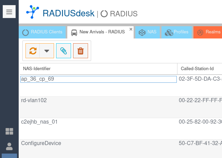
Task: Switch to the NAS tab
Action: (x=148, y=32)
